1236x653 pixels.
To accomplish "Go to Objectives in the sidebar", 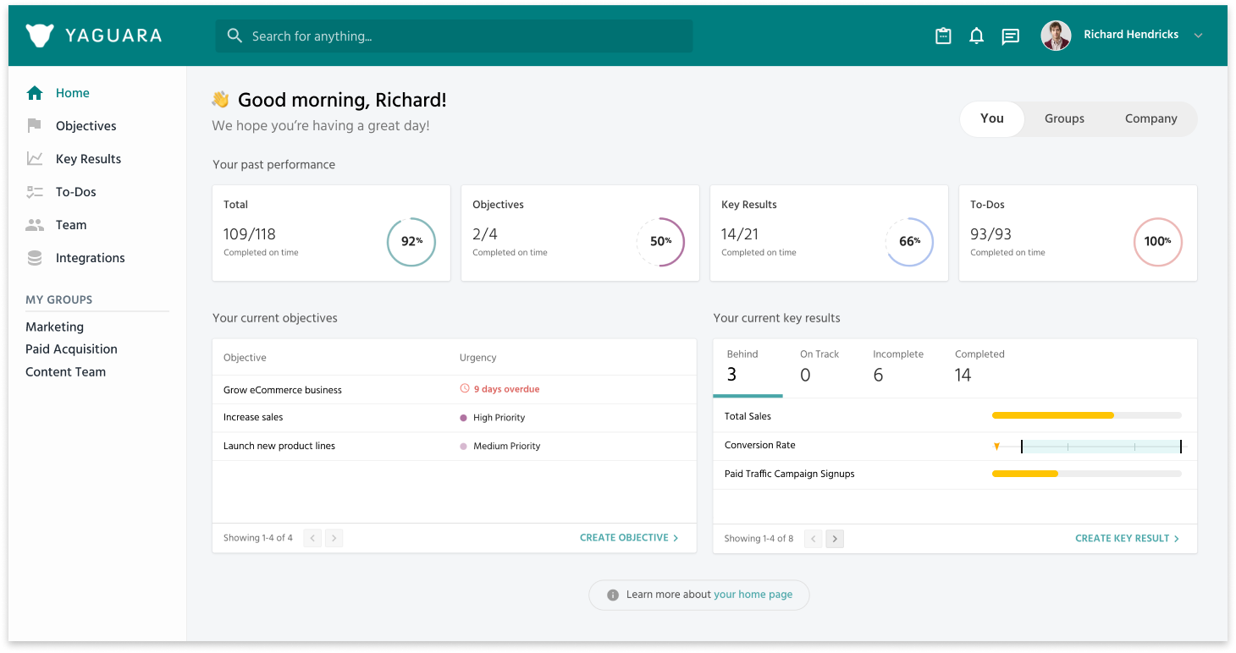I will point(86,126).
